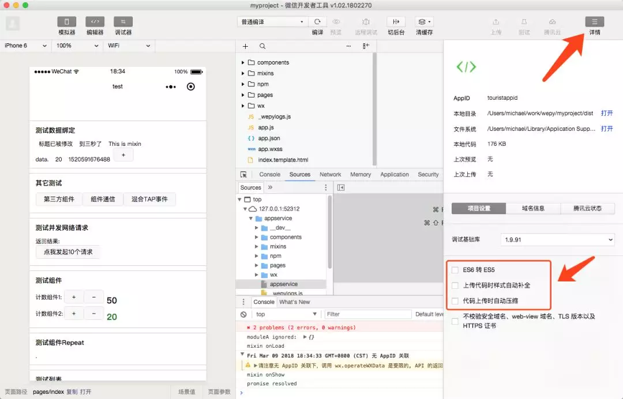Open file tree more options ellipsis
623x399 pixels.
click(348, 46)
